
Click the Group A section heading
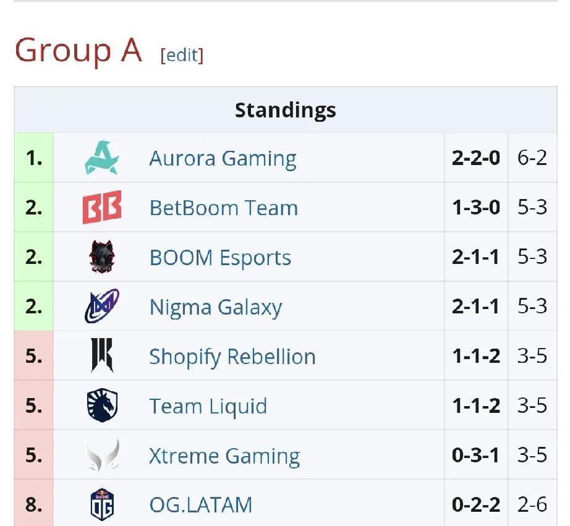pos(79,50)
